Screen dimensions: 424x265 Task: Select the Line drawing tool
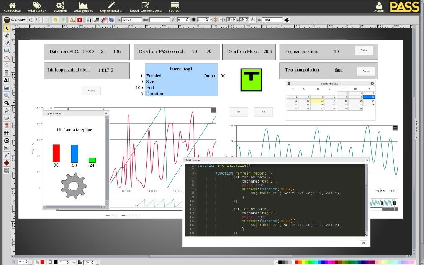tap(7, 43)
